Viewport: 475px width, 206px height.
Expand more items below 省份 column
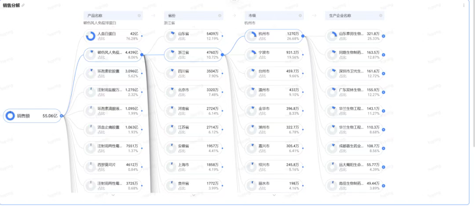click(x=194, y=195)
